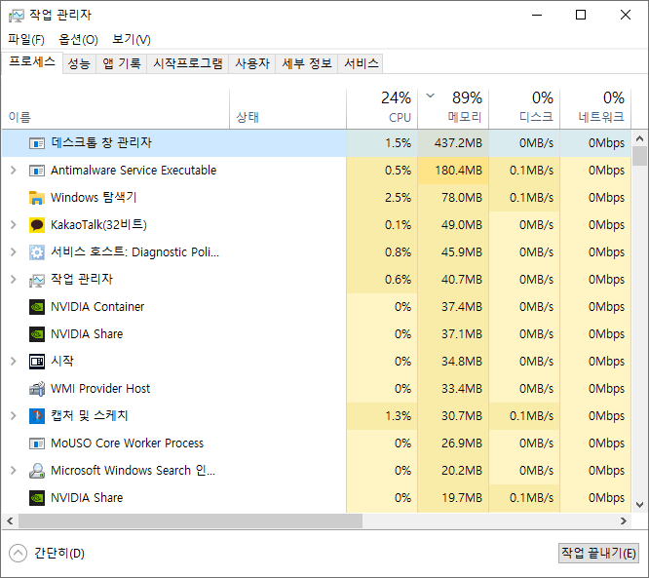Image resolution: width=649 pixels, height=578 pixels.
Task: Click the 1.3% CPU value
Action: pyautogui.click(x=398, y=416)
